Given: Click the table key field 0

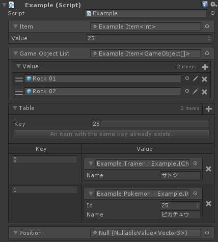Looking at the screenshot, I should (45, 159).
